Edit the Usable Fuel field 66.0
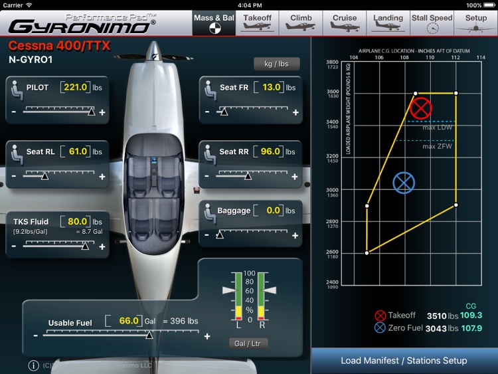This screenshot has width=498, height=374. [124, 321]
